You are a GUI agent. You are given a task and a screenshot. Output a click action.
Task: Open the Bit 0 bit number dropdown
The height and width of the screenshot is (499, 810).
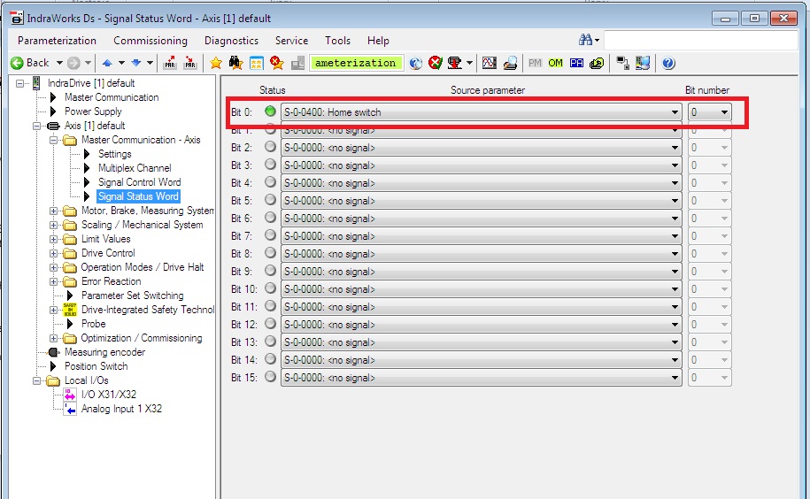pos(724,112)
